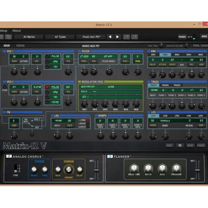208x208 pixels.
Task: Toggle the Analog Chorus power button
Action: coord(9,156)
